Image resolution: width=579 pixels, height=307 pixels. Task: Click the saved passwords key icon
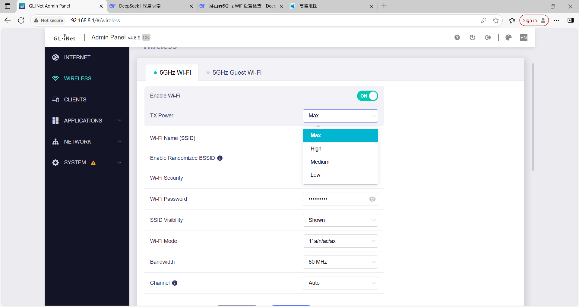tap(484, 20)
